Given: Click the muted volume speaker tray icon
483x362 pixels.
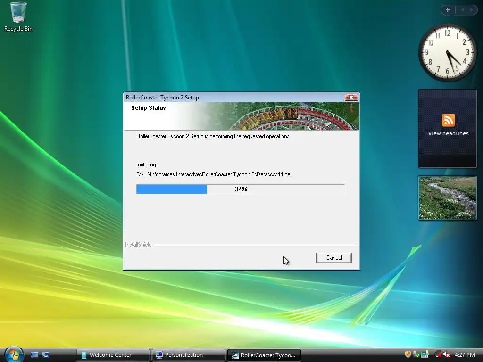Looking at the screenshot, I should coord(447,354).
